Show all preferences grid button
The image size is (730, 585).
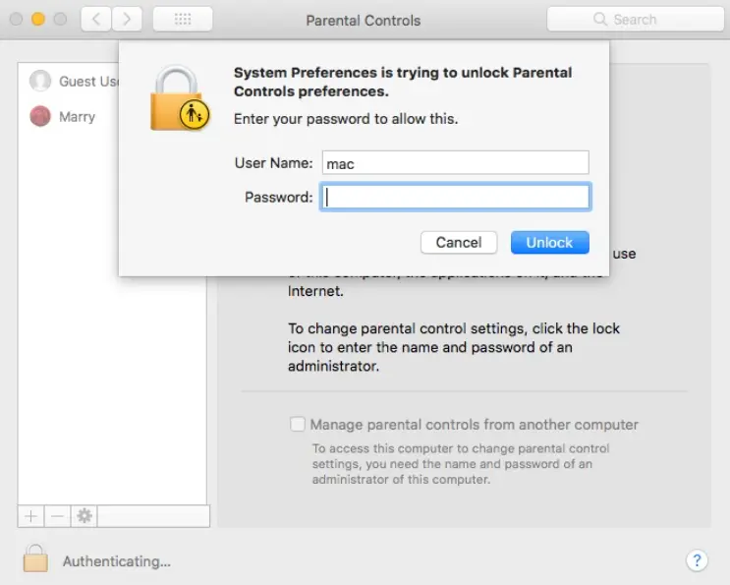(180, 19)
